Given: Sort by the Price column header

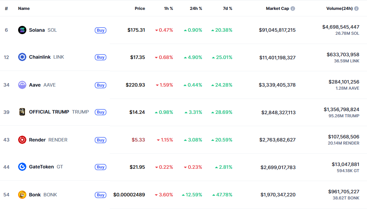Looking at the screenshot, I should tap(140, 9).
